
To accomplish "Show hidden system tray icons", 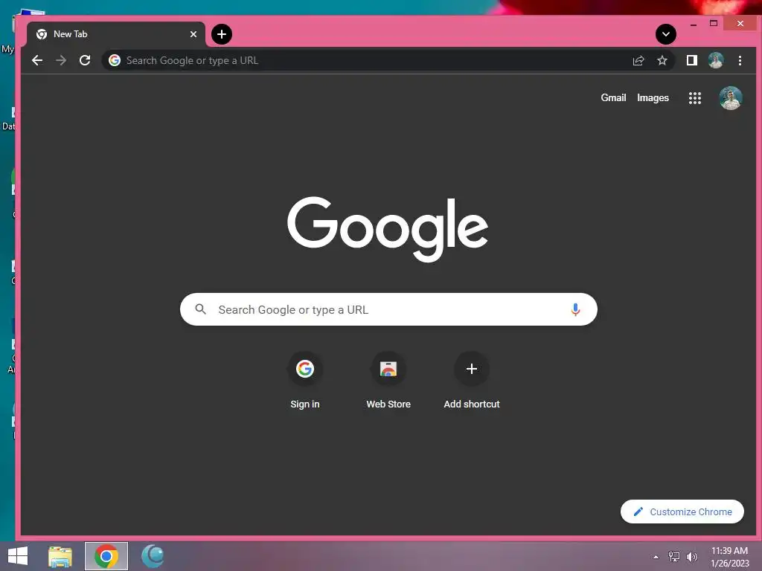I will point(656,557).
